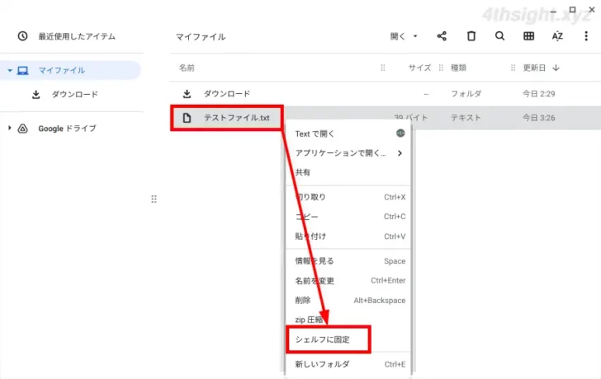Screen dimensions: 601x379
Task: Select 情報を見る in context menu
Action: tap(348, 261)
